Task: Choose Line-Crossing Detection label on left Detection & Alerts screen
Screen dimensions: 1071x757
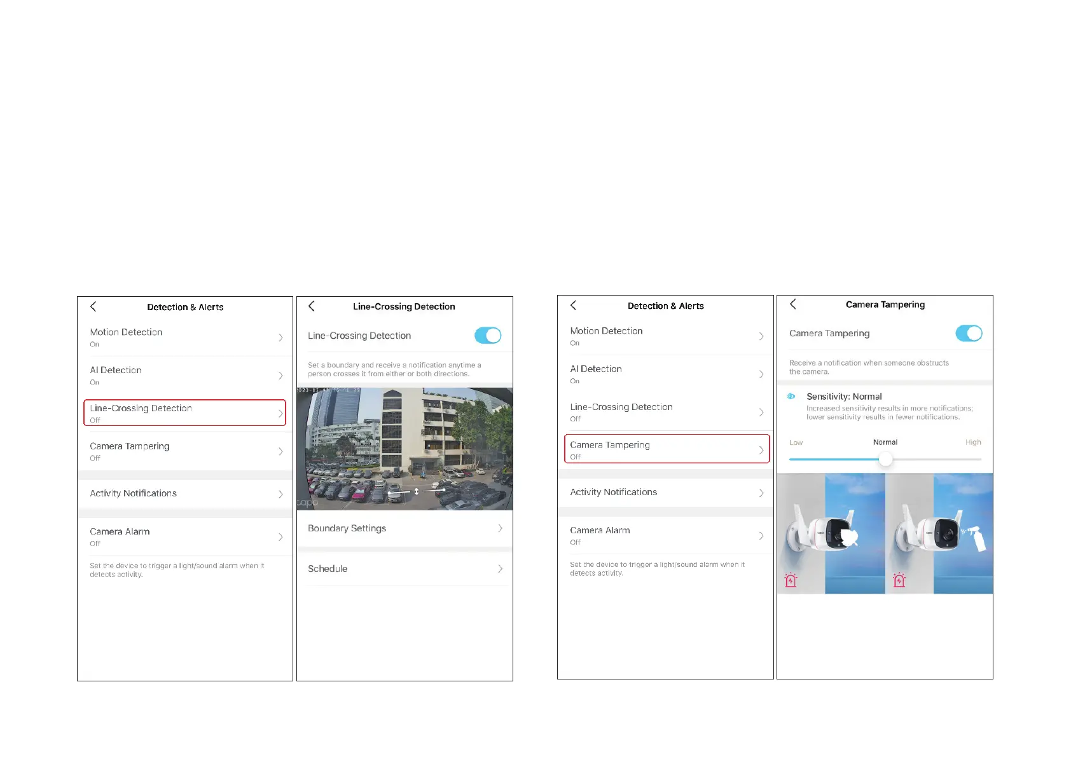Action: (x=141, y=408)
